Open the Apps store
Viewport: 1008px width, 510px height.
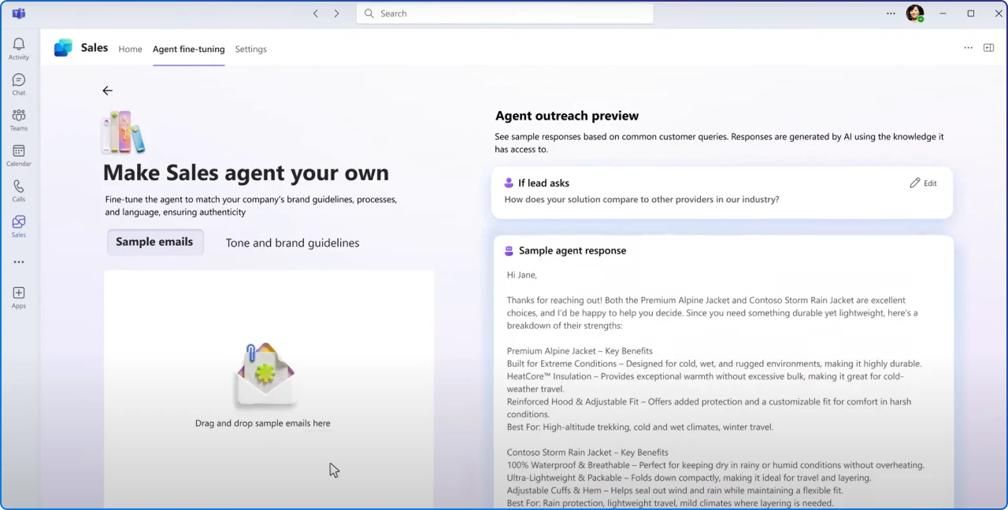click(x=19, y=297)
